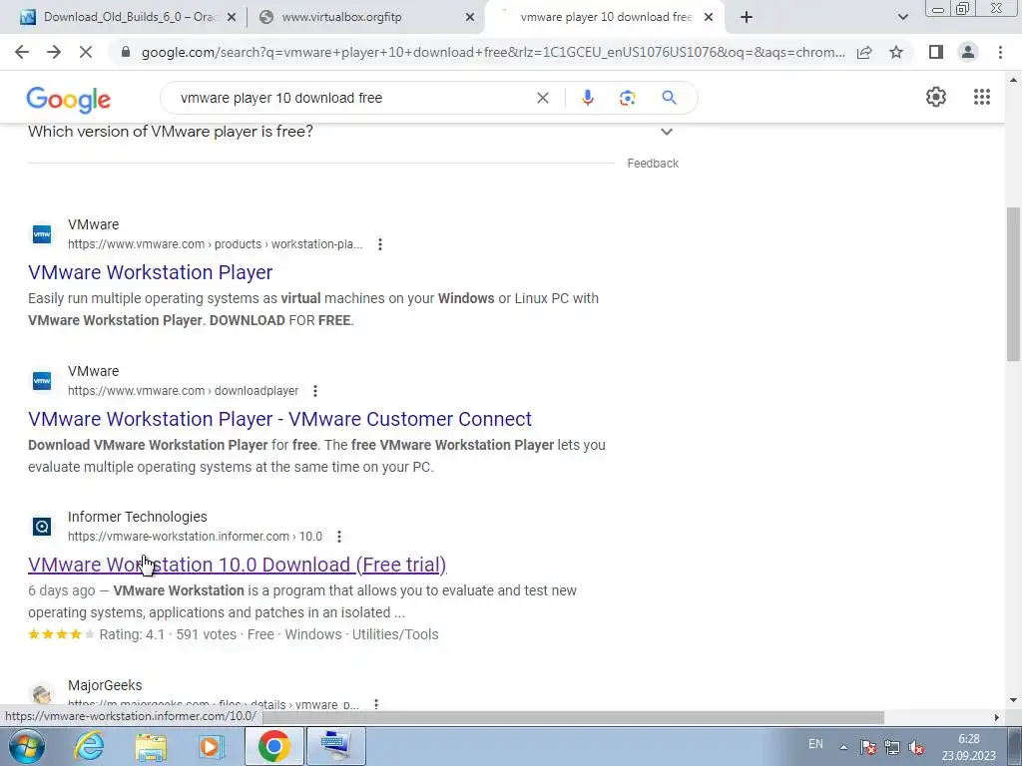Bookmark this page with the star
This screenshot has width=1022, height=766.
pyautogui.click(x=896, y=52)
